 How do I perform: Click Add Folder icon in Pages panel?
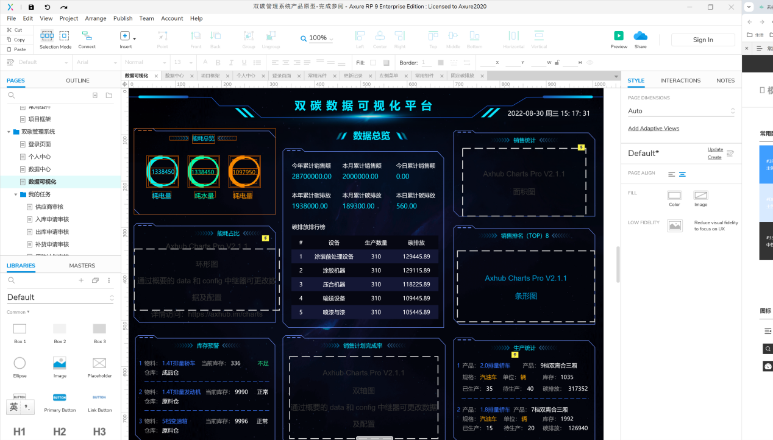[x=109, y=95]
